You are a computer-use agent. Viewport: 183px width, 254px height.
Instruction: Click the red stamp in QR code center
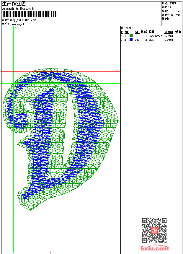tap(154, 231)
